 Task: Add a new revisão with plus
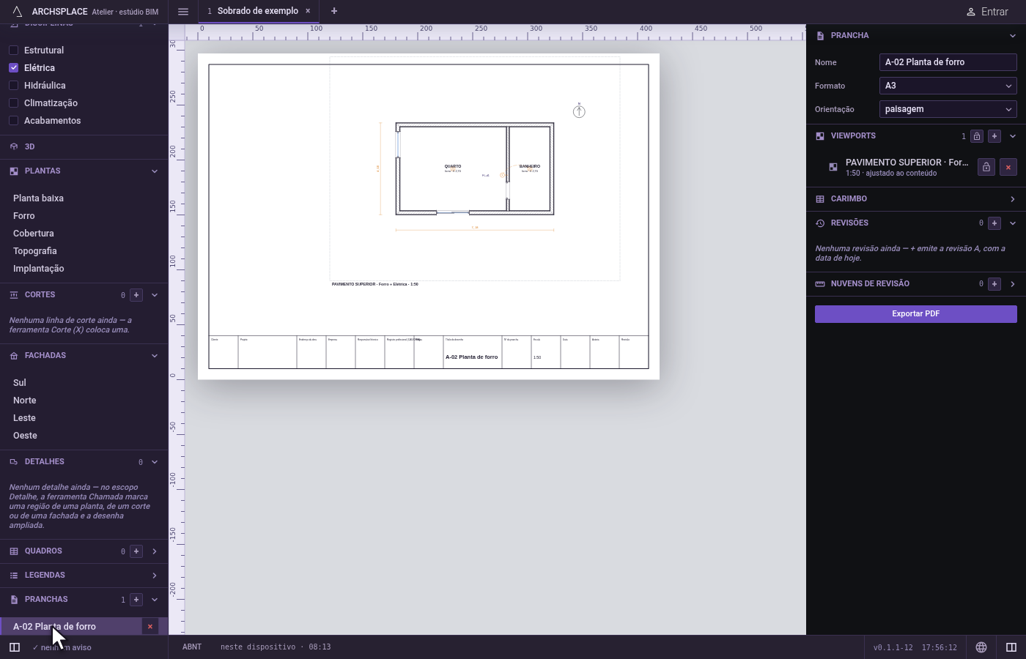(994, 223)
